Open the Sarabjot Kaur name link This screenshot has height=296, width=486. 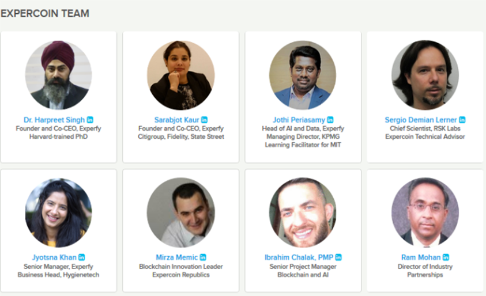(x=176, y=120)
